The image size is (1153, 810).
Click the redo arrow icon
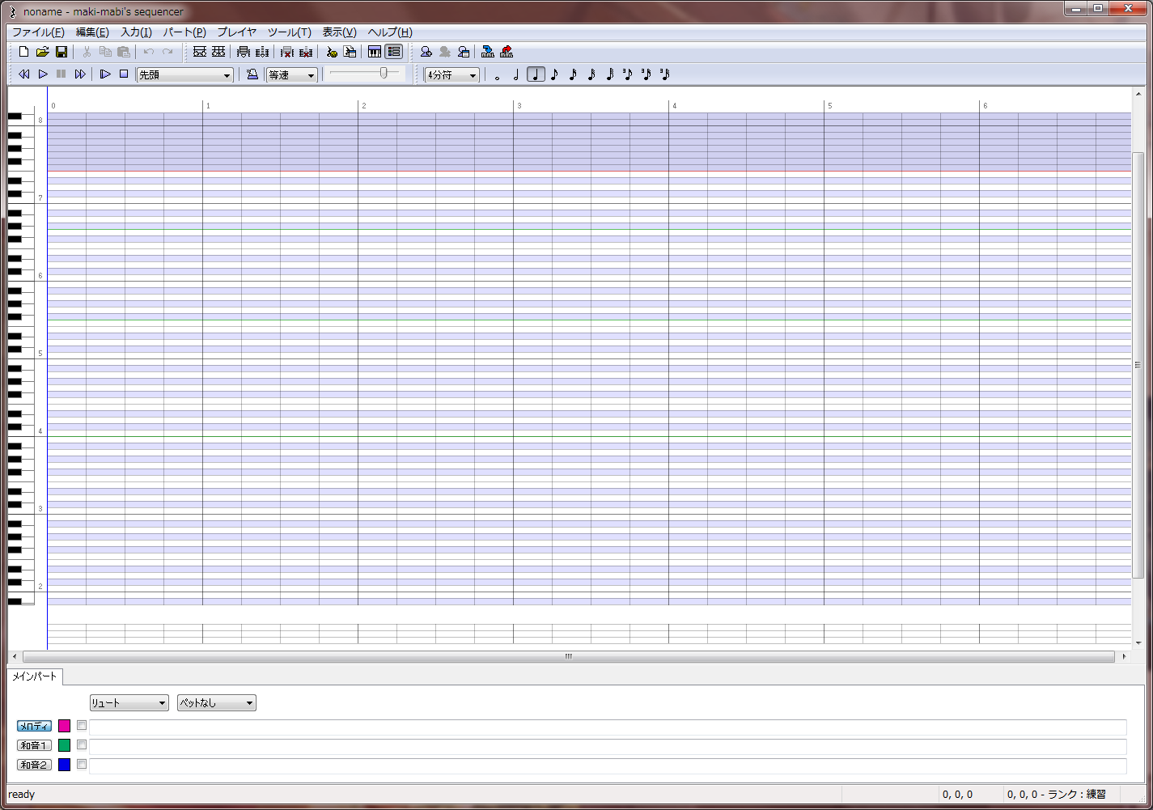pyautogui.click(x=167, y=52)
